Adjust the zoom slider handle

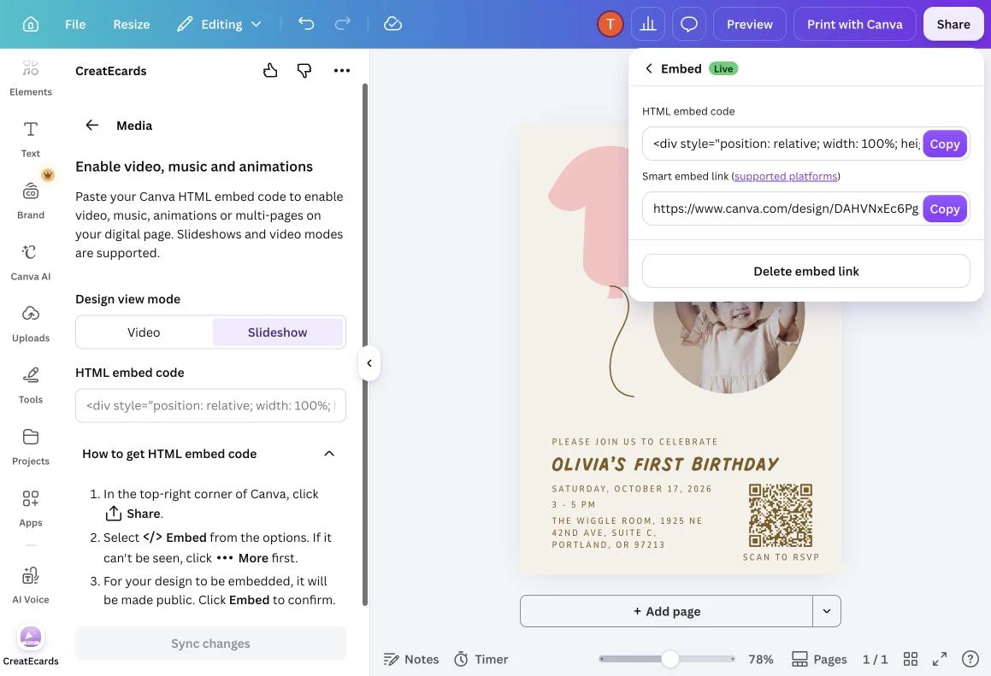click(x=670, y=659)
